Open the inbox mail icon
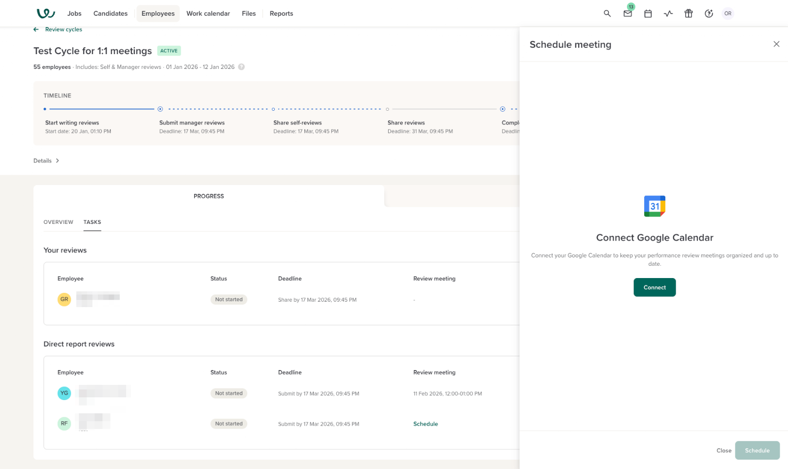Image resolution: width=788 pixels, height=469 pixels. click(627, 14)
